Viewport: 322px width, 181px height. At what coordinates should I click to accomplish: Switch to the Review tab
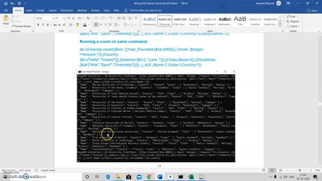95,10
